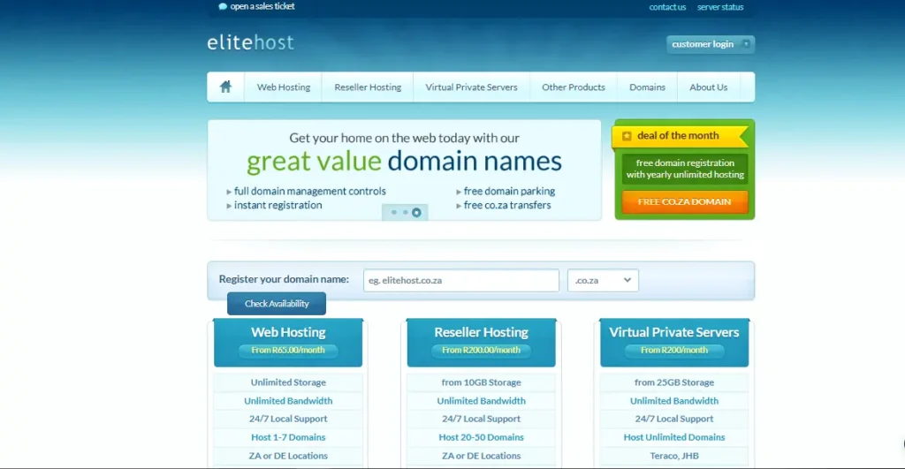
Task: Click the deal of the month star icon
Action: (x=627, y=136)
